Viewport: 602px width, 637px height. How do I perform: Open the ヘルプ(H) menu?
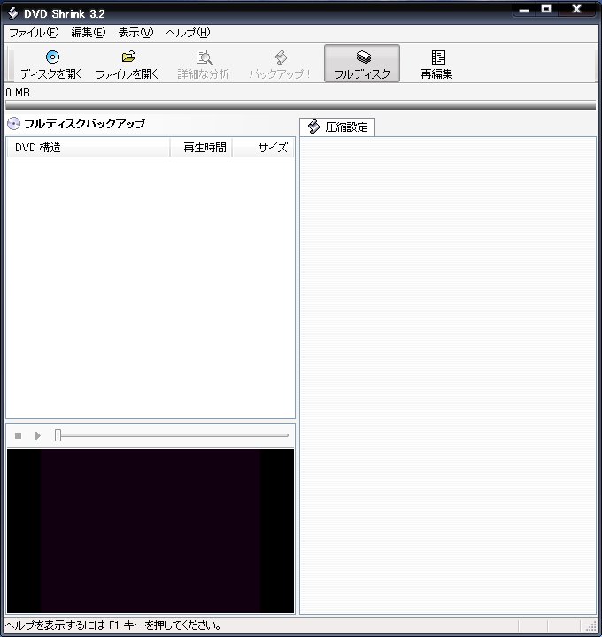tap(189, 33)
